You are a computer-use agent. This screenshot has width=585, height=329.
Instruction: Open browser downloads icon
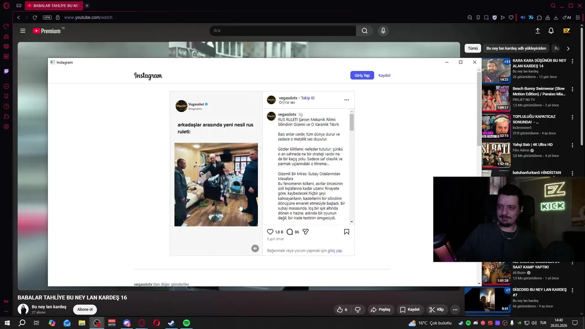[x=556, y=17]
